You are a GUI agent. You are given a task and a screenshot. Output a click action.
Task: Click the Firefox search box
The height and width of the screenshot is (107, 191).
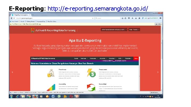coord(107,18)
